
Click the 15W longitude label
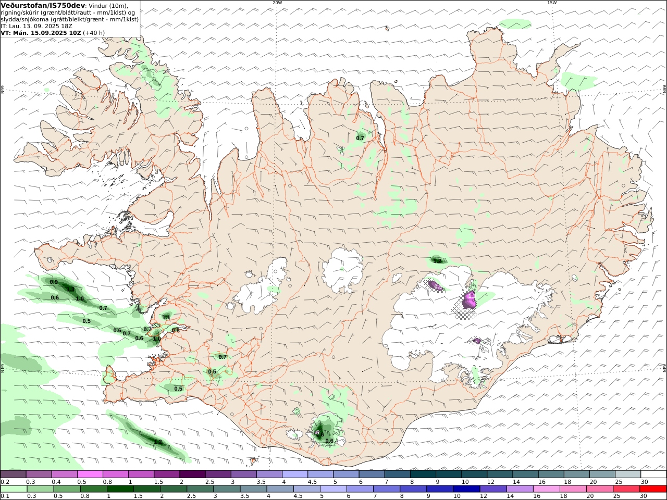pyautogui.click(x=552, y=2)
